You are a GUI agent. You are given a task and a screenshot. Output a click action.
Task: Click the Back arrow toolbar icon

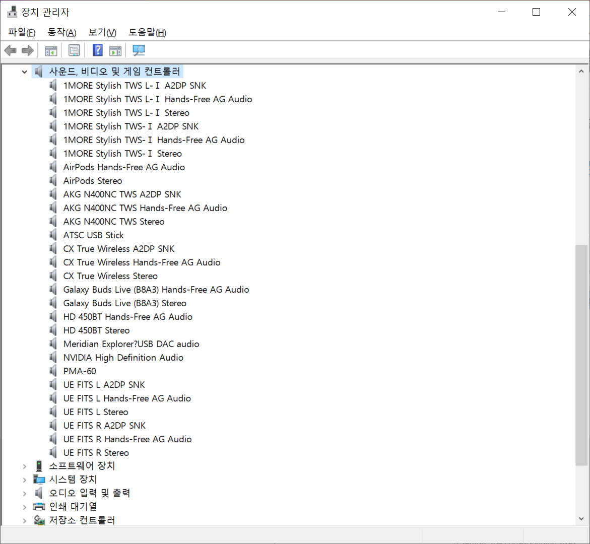click(10, 50)
